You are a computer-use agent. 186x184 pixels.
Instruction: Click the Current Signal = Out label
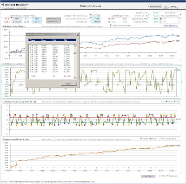pyautogui.click(x=120, y=16)
